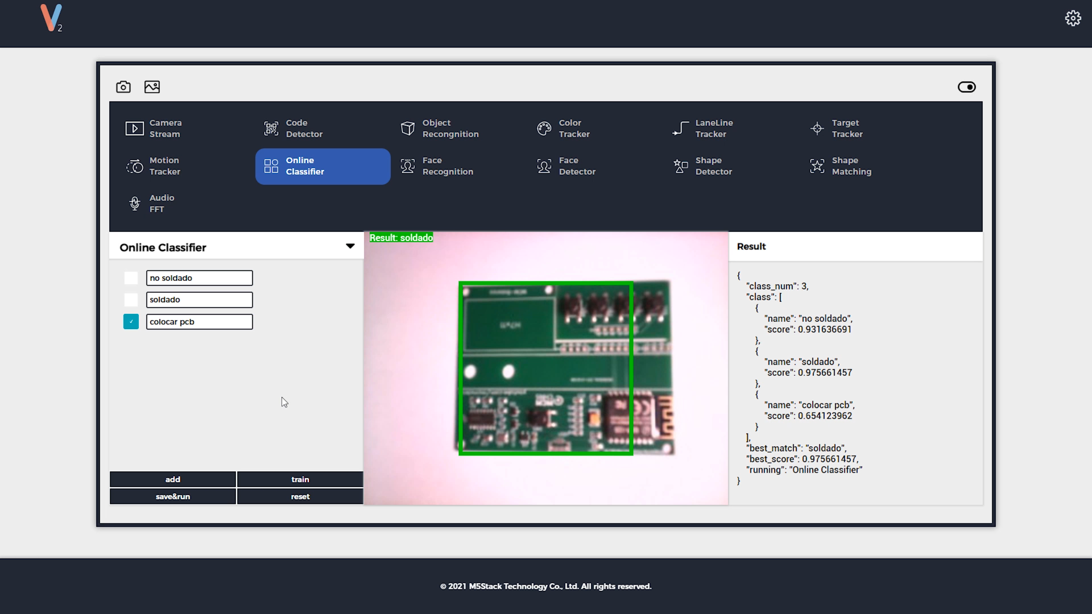Click the reset button
Viewport: 1092px width, 614px height.
300,496
